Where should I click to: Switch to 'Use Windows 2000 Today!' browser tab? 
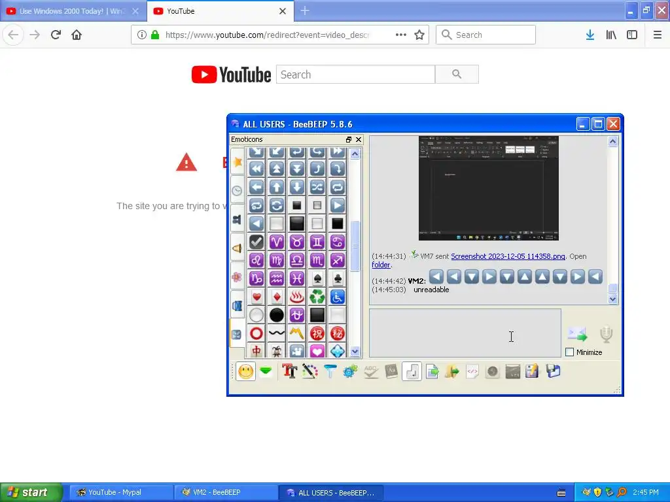coord(73,11)
